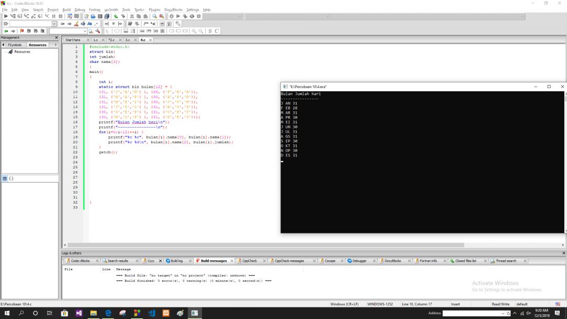Open the Build menu
Viewport: 567px width, 319px height.
click(67, 10)
